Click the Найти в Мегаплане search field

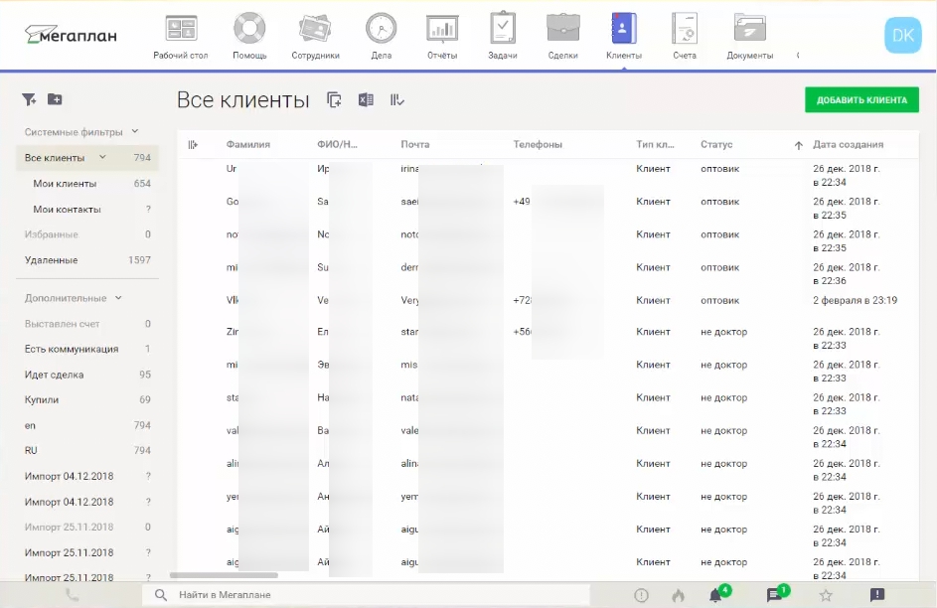(366, 595)
